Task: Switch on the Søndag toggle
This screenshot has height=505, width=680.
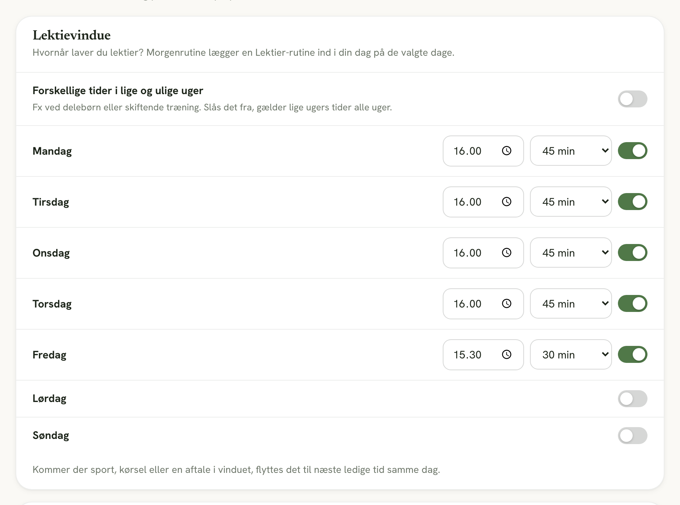Action: 632,436
